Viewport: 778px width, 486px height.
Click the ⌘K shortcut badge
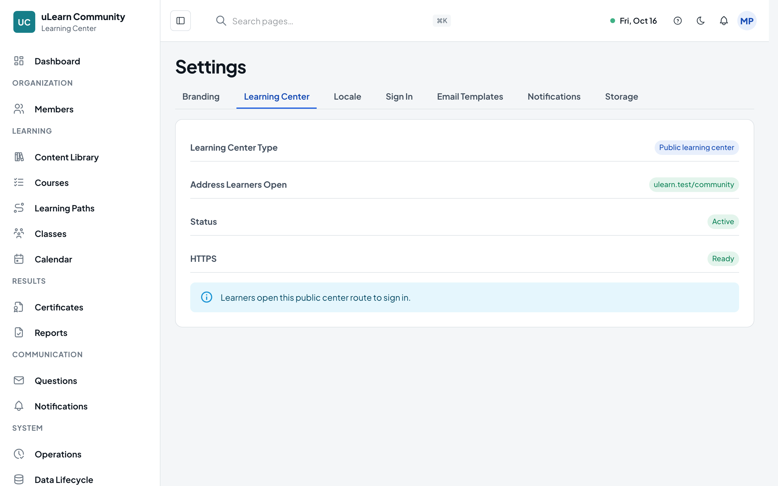(x=442, y=21)
